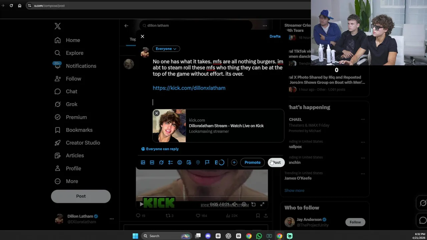Viewport: 427px width, 240px height.
Task: Click the browser home button
Action: click(20, 6)
